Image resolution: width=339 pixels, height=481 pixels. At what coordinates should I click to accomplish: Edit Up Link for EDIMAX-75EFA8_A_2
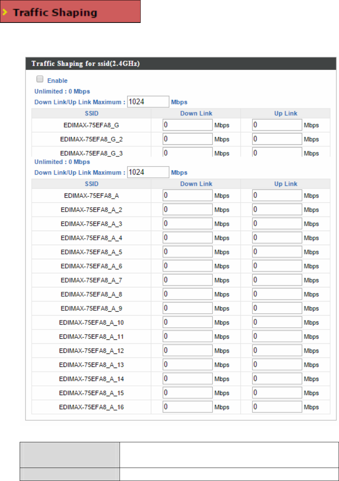(x=277, y=210)
